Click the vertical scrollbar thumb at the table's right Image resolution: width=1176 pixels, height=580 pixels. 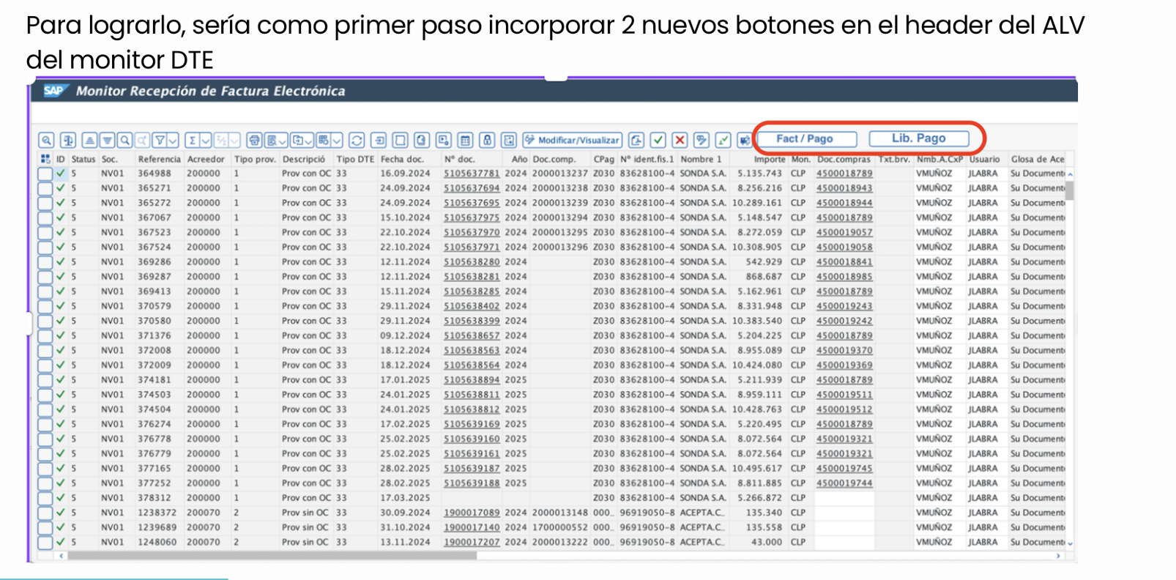1070,190
